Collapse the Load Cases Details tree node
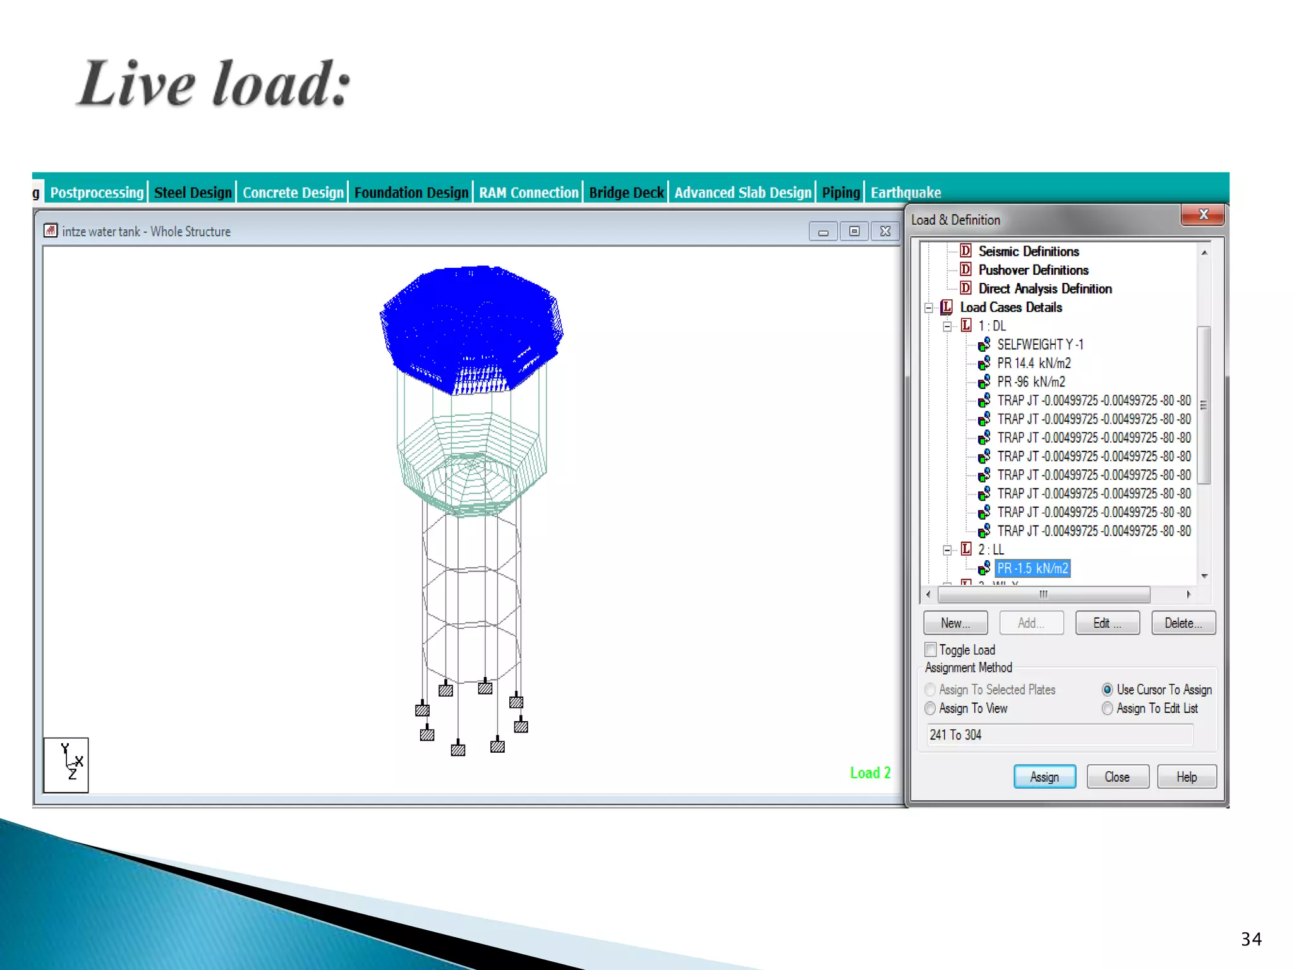Image resolution: width=1294 pixels, height=970 pixels. pyautogui.click(x=929, y=308)
